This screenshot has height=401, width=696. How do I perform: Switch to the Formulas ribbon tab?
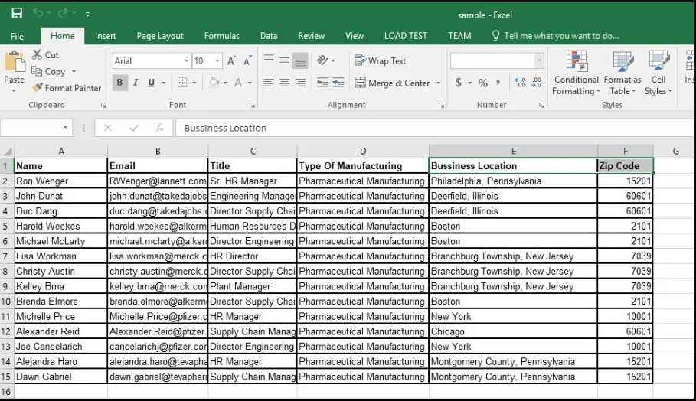pos(221,36)
